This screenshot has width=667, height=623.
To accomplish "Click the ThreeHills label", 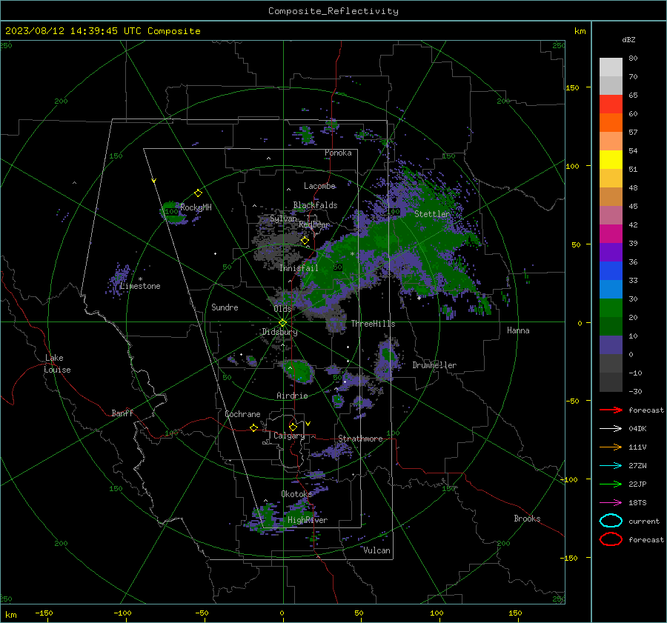I will (373, 324).
